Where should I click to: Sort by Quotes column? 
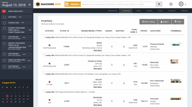[x=120, y=31]
